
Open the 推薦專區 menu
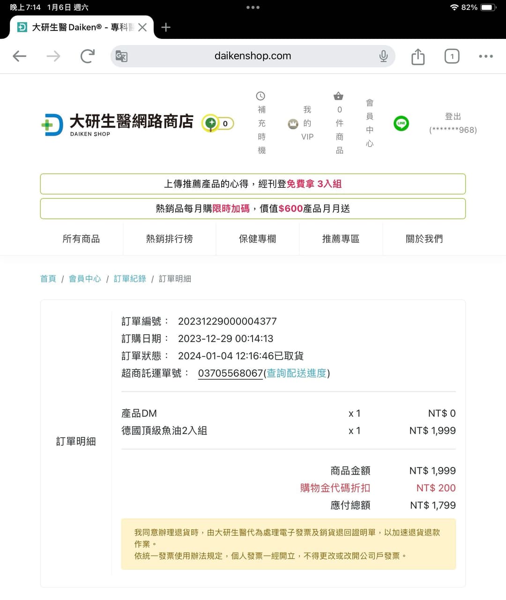(x=341, y=239)
